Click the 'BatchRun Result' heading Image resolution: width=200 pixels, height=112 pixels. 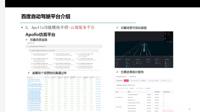pyautogui.click(x=121, y=77)
